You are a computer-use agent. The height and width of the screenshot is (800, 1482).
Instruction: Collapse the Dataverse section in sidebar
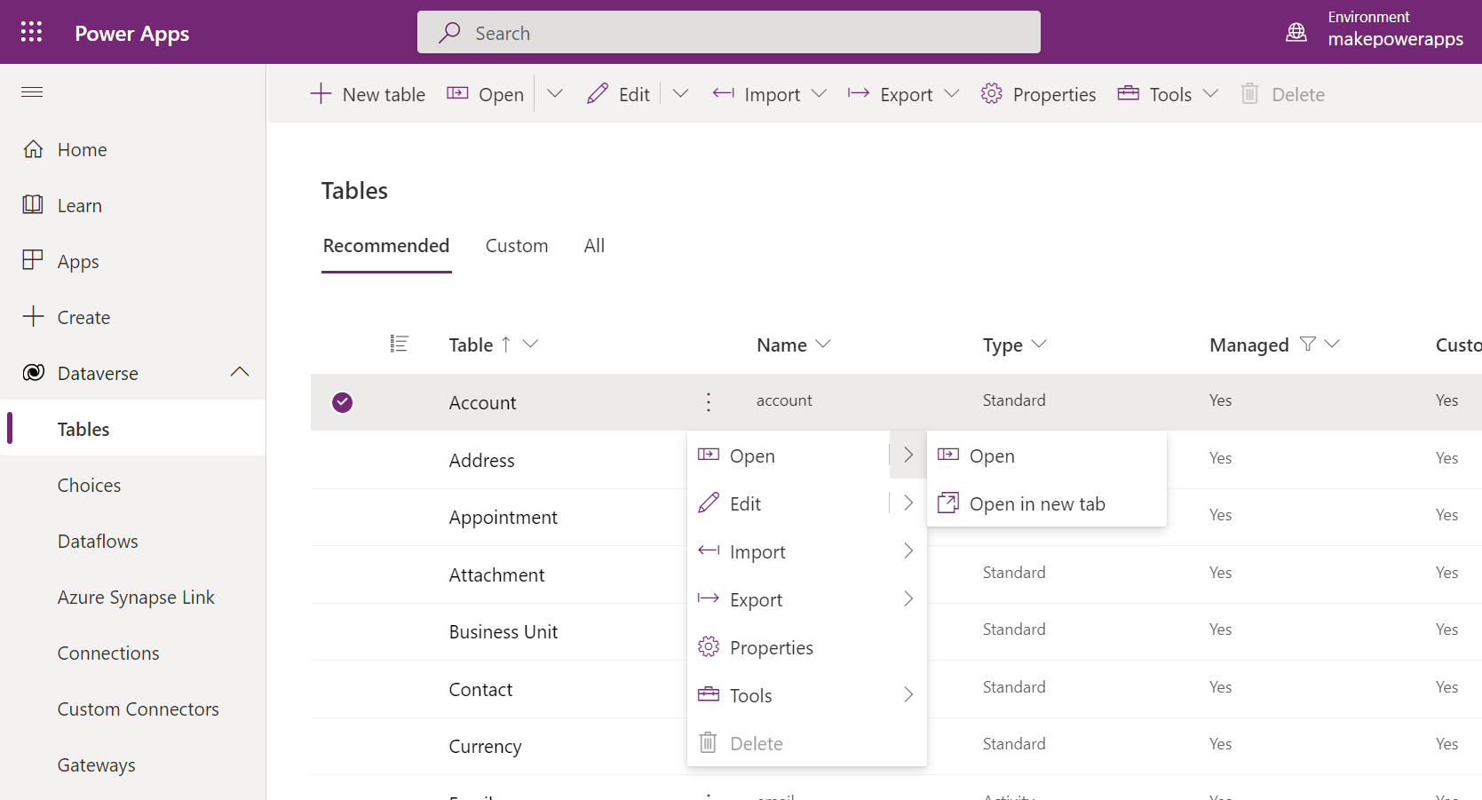[x=239, y=373]
